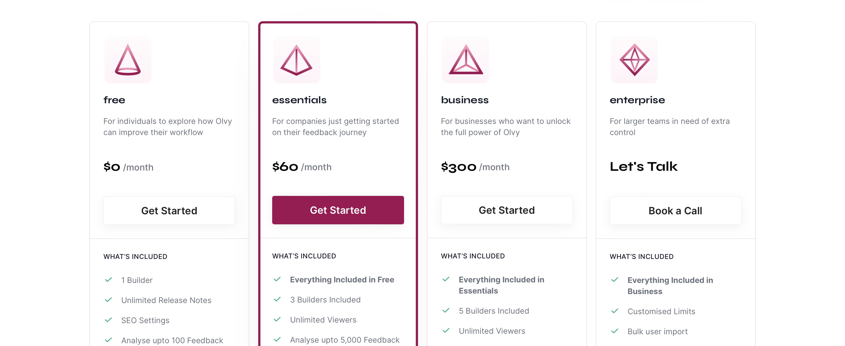
Task: Click the checkmark beside 'Unlimited Viewers' in business
Action: pyautogui.click(x=446, y=331)
